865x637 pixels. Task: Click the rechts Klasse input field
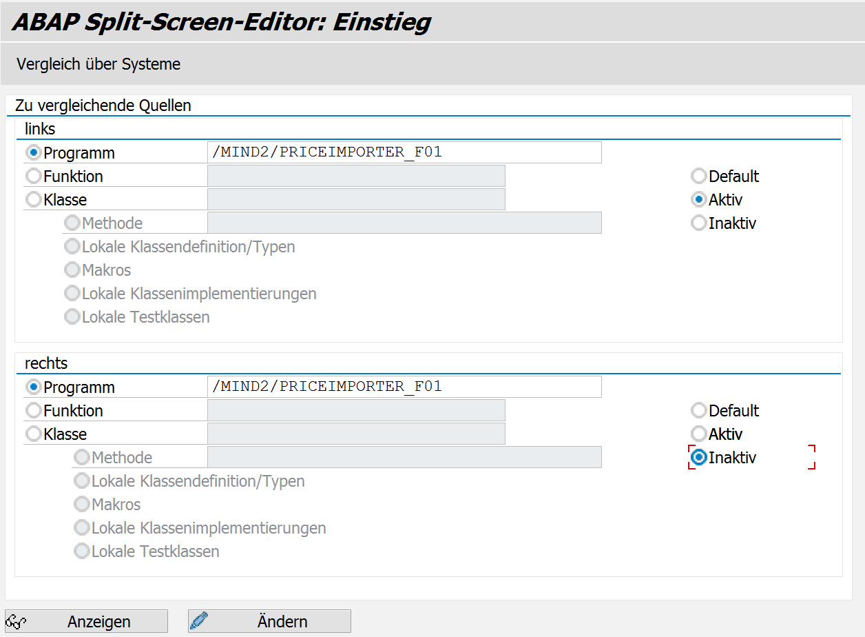coord(356,434)
